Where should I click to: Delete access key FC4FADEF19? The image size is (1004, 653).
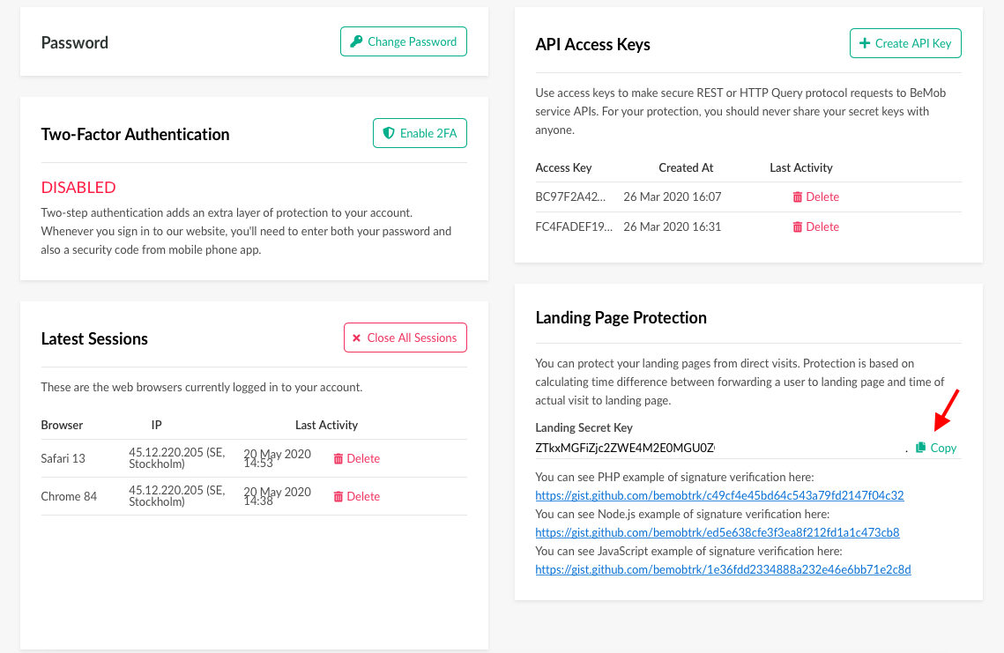tap(815, 226)
